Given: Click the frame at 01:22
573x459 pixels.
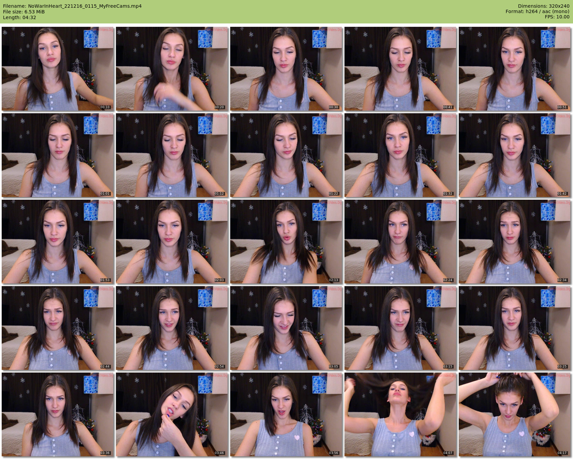Looking at the screenshot, I should tap(286, 155).
